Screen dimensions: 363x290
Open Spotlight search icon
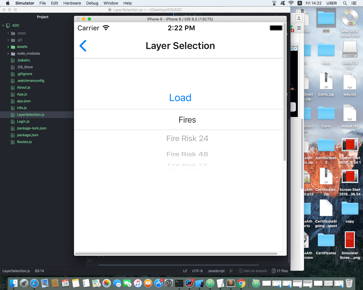(x=345, y=3)
